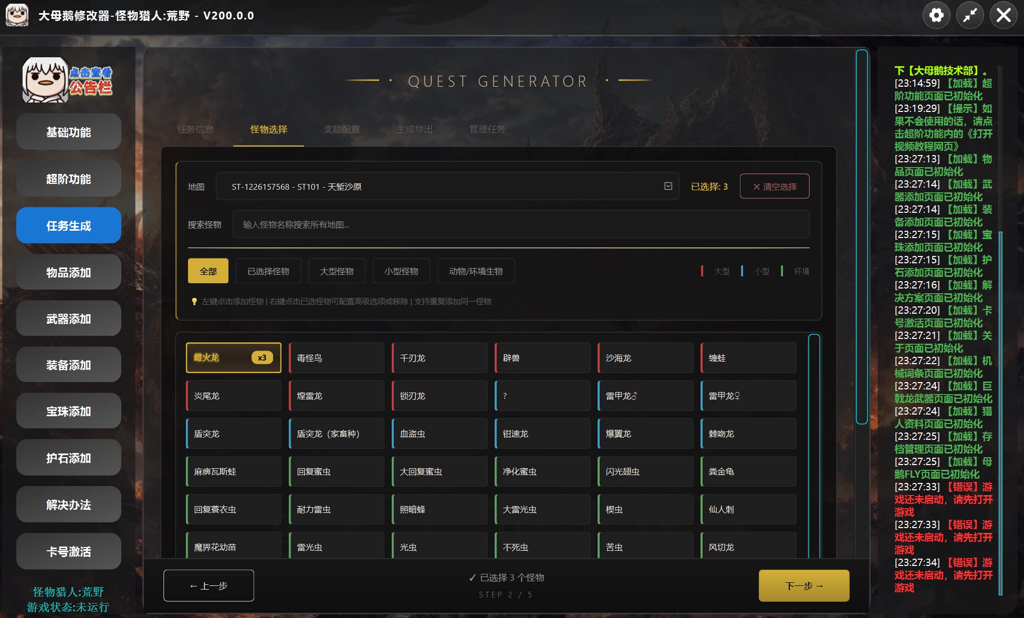Add the 千刃龙 monster
This screenshot has height=618, width=1024.
(x=440, y=358)
